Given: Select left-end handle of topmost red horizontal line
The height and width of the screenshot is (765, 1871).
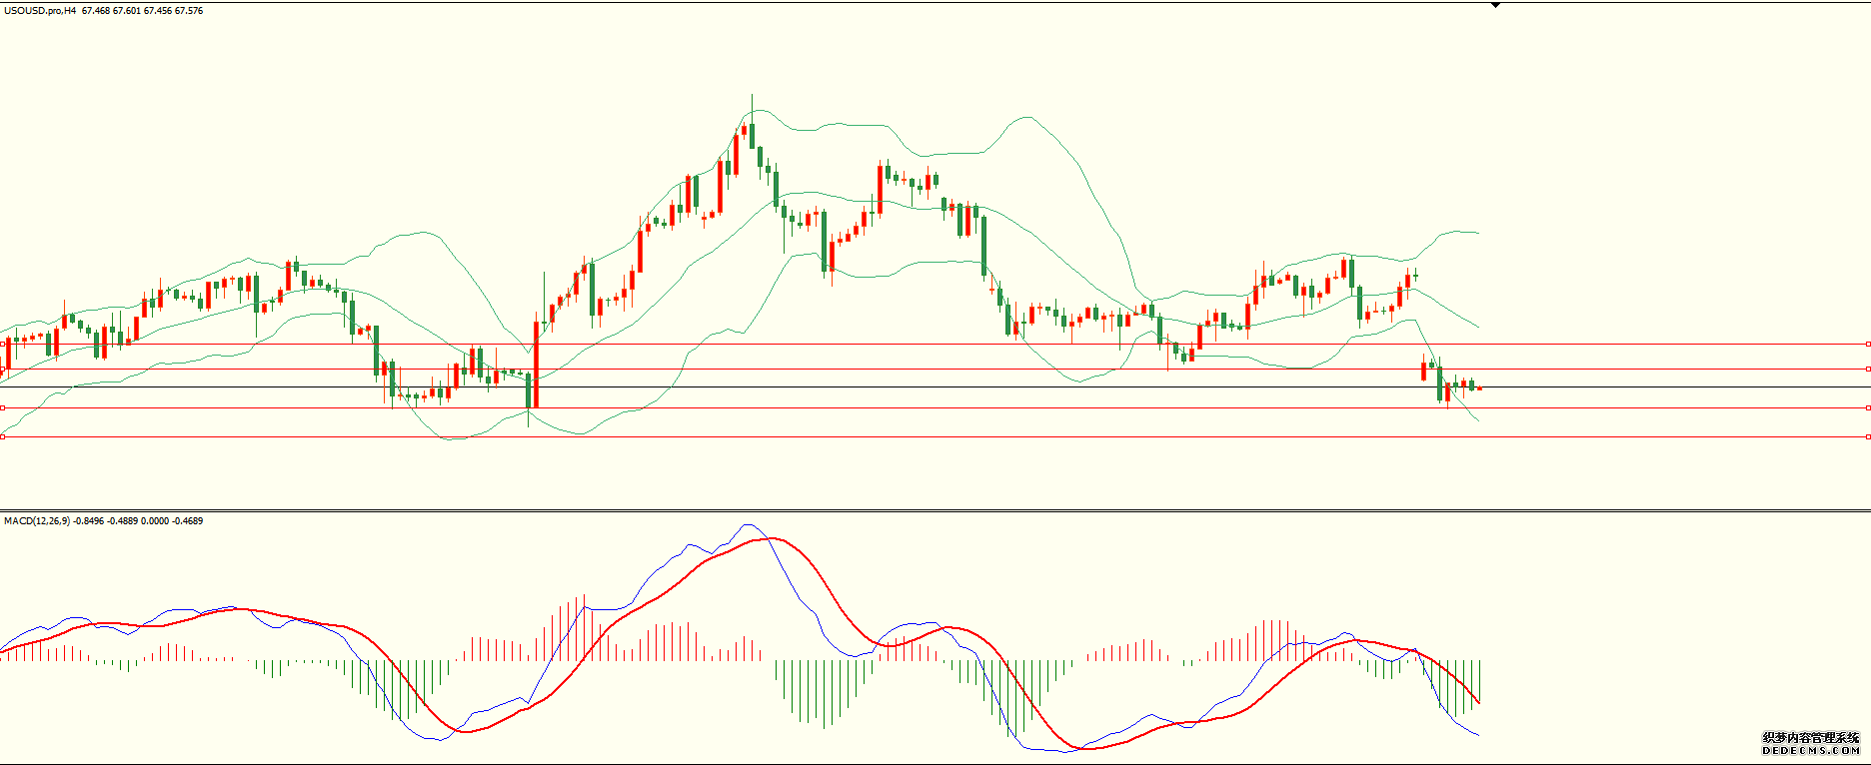Looking at the screenshot, I should 3,344.
